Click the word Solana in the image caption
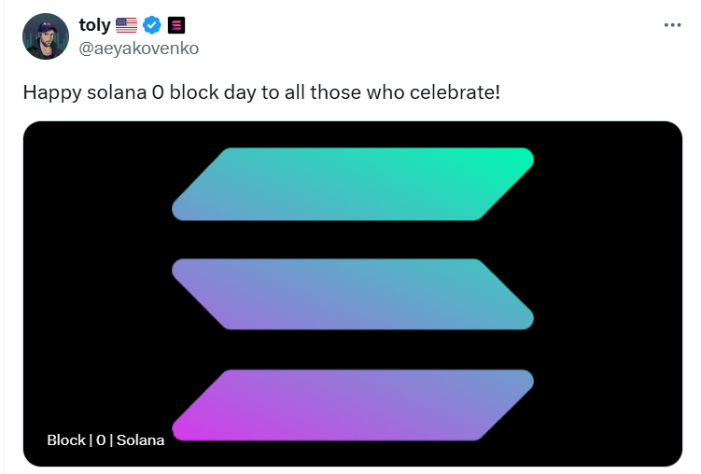Screen dimensions: 701x474 click(140, 440)
